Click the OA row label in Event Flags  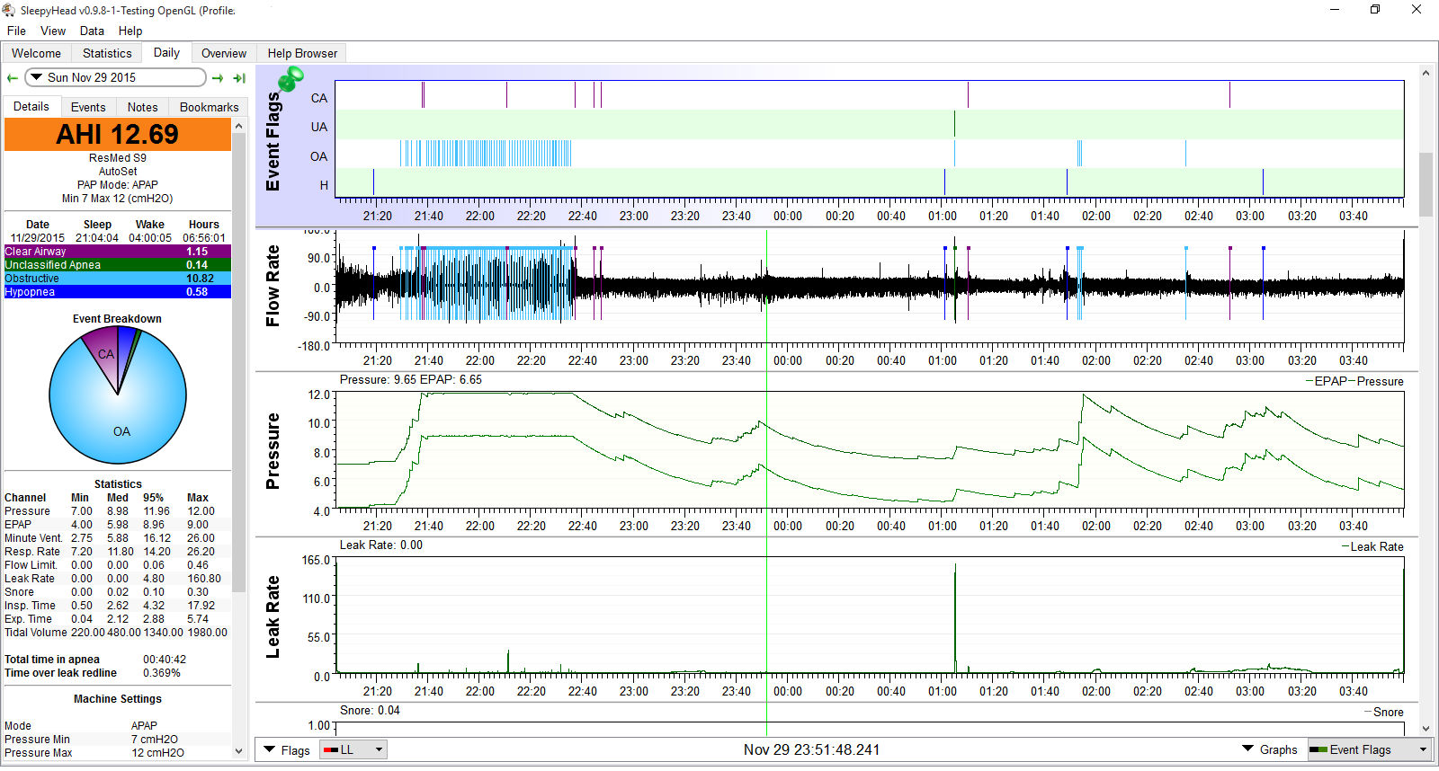319,156
